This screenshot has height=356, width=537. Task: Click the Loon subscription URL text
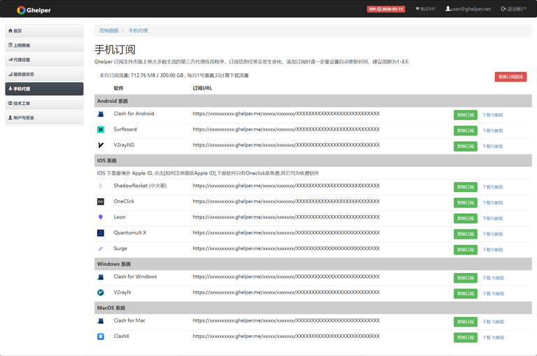click(x=286, y=217)
